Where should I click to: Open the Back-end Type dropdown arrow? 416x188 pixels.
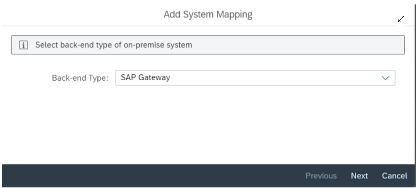(386, 78)
